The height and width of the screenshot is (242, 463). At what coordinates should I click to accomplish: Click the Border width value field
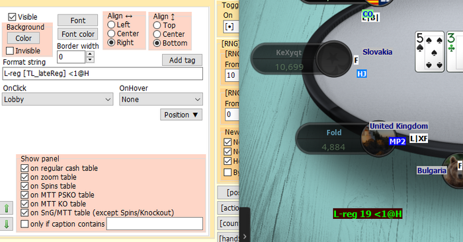click(71, 57)
